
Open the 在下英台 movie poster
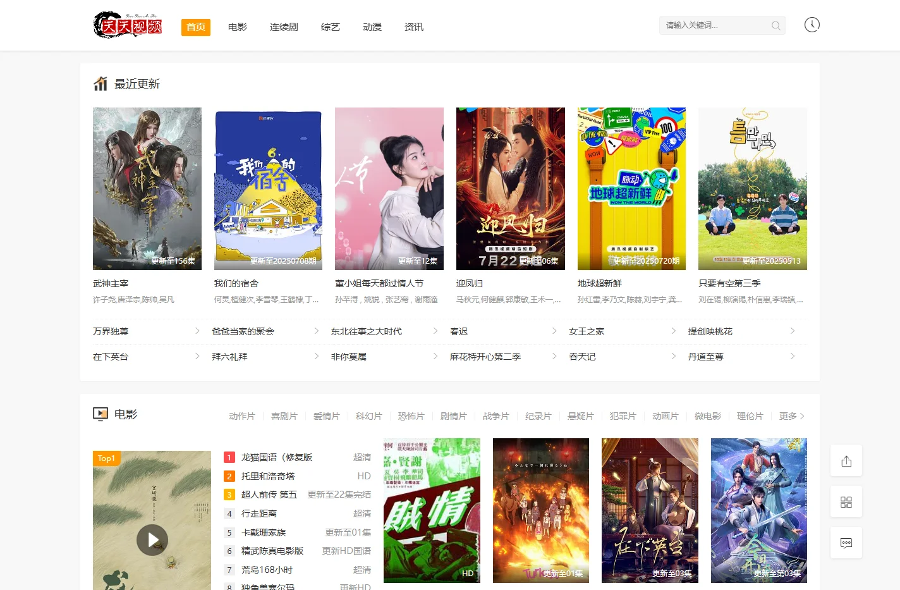point(650,510)
